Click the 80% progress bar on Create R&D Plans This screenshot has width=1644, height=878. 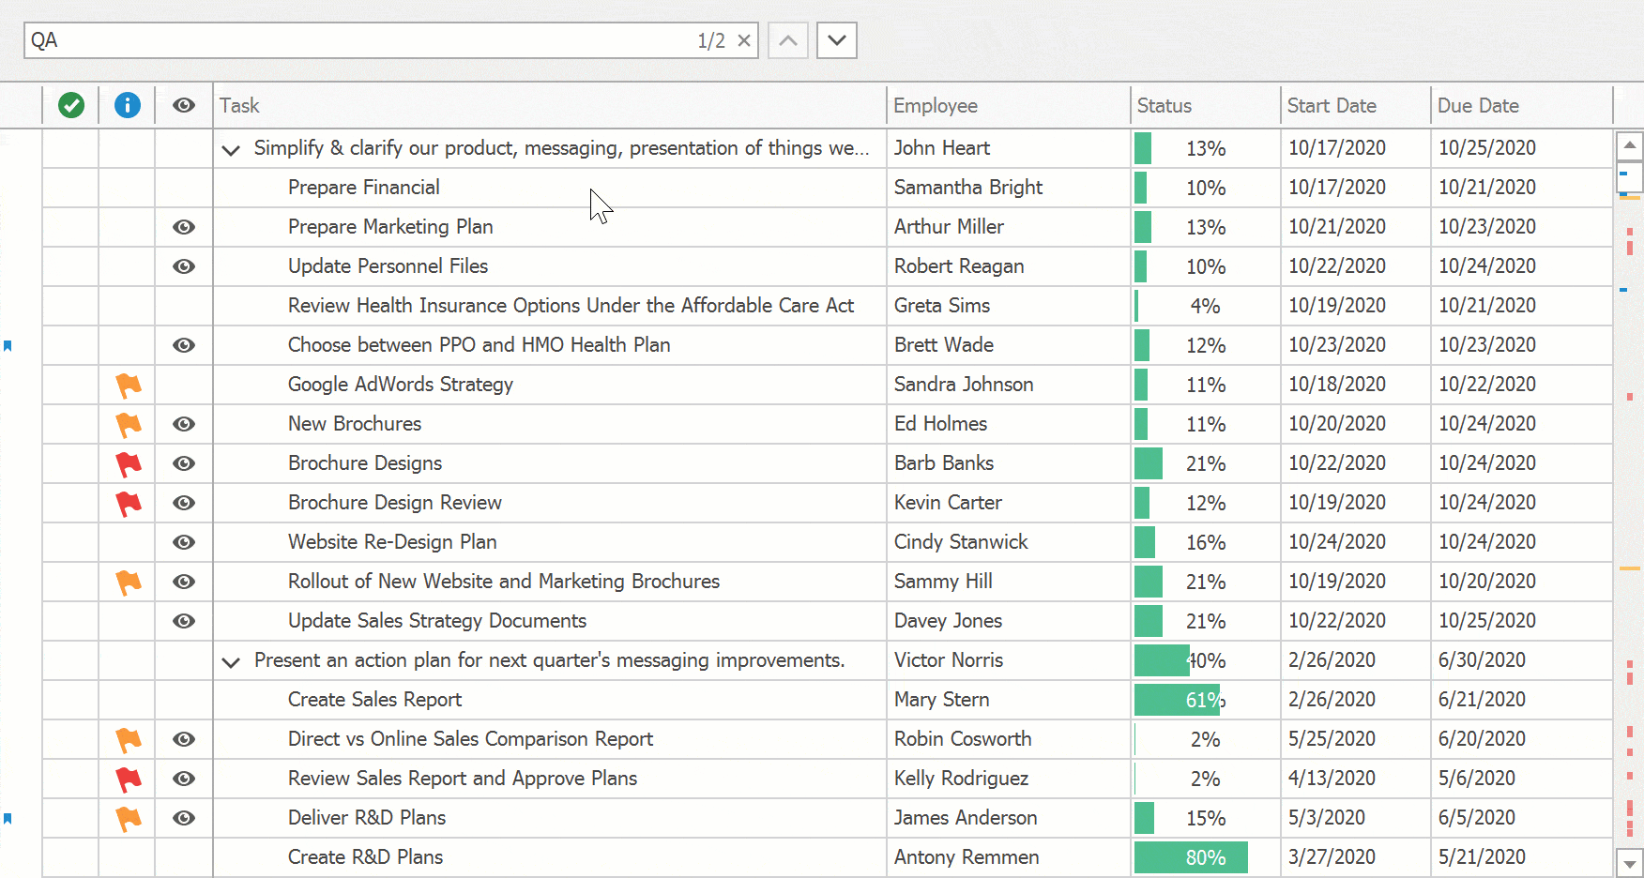(1190, 856)
